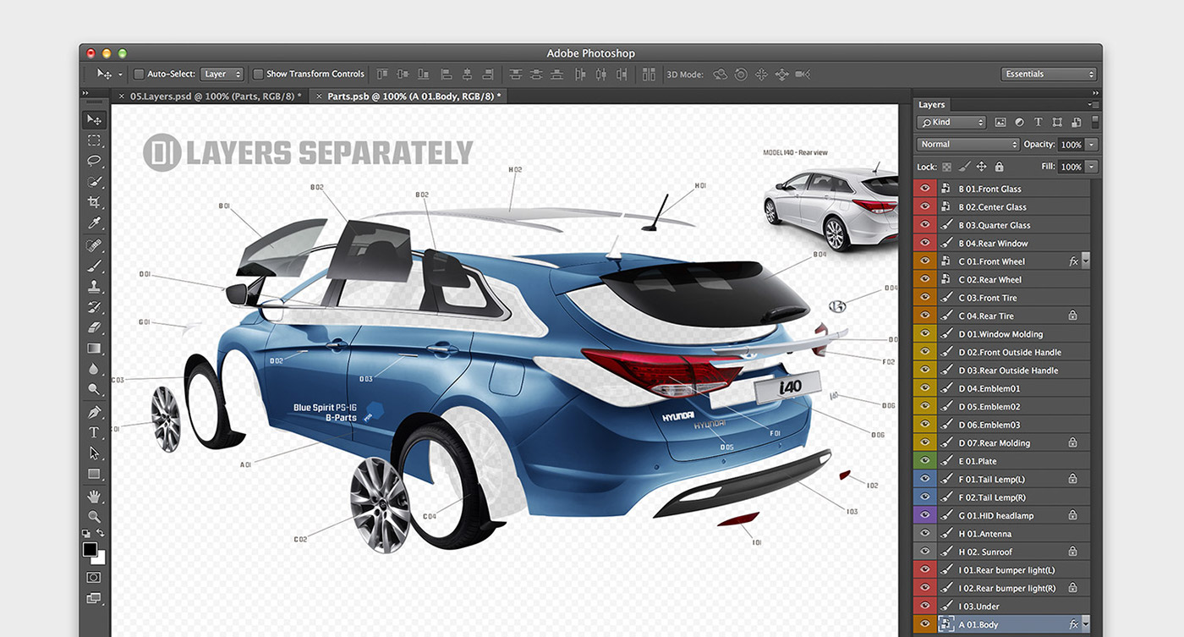
Task: Expand effects on A 01.Body layer
Action: pos(1086,624)
